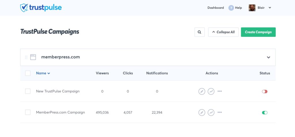
Task: Click the Clicks column header
Action: (x=128, y=73)
